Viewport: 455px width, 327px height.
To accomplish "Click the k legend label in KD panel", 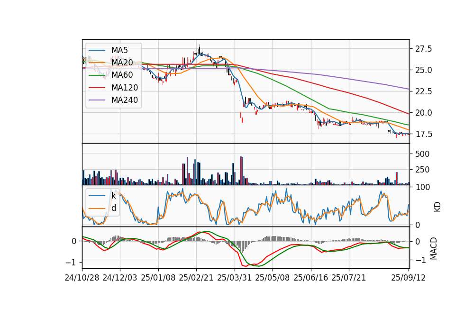I will [113, 196].
